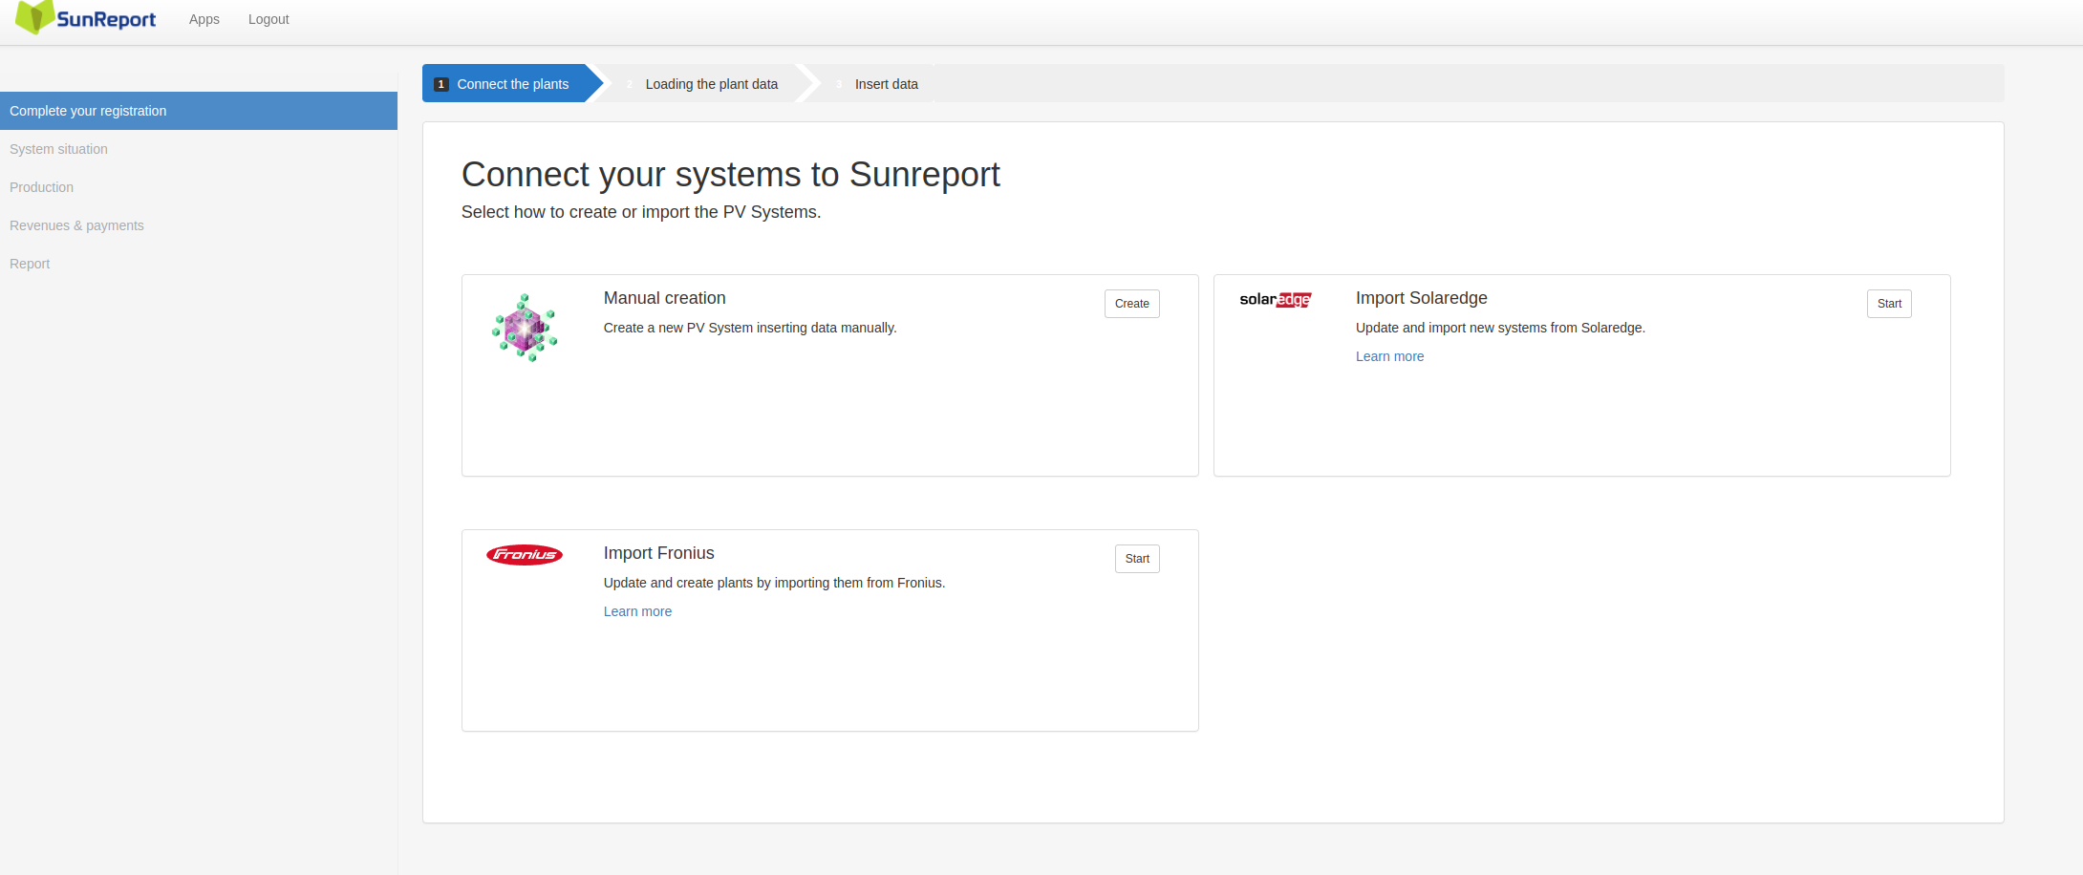Click 'Create a new PV System' description
Viewport: 2083px width, 875px height.
coord(750,328)
